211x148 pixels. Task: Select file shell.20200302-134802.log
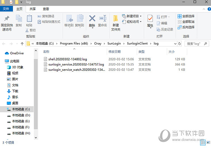pyautogui.click(x=68, y=59)
